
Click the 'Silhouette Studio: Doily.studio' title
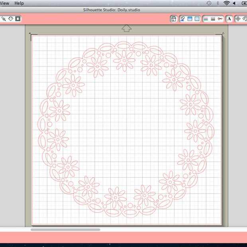(x=112, y=10)
